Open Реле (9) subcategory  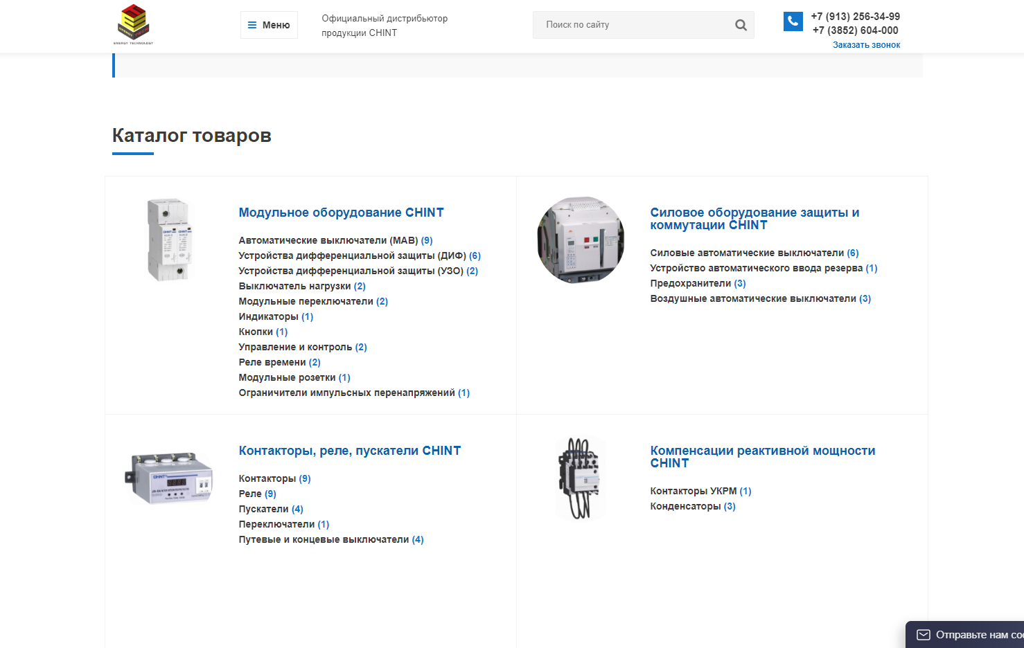[x=257, y=494]
